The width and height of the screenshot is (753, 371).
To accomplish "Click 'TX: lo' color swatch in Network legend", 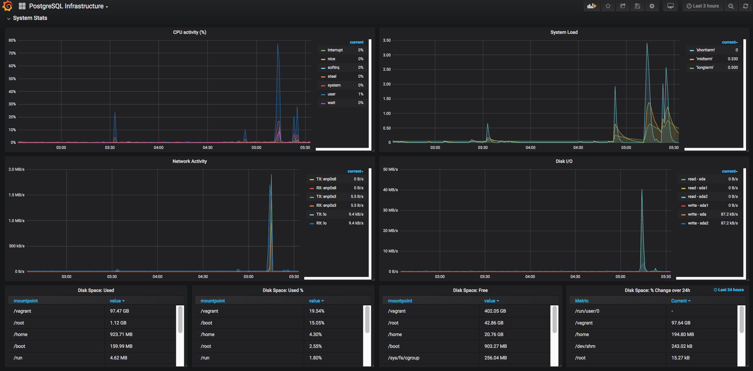I will pyautogui.click(x=312, y=215).
